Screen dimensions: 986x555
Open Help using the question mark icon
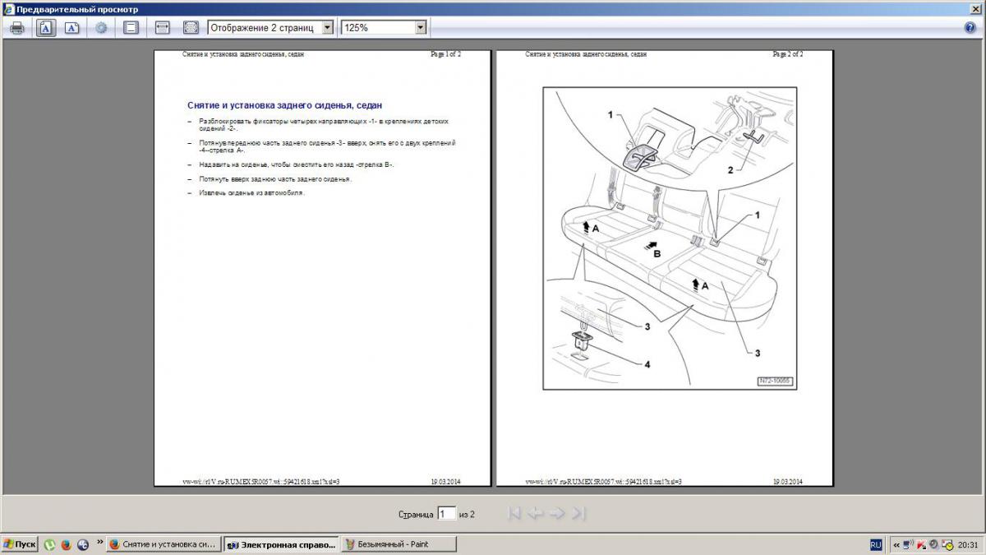coord(970,27)
